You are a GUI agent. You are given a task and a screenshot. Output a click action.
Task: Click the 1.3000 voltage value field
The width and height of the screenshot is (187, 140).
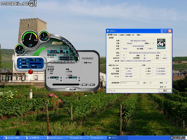click(x=73, y=78)
